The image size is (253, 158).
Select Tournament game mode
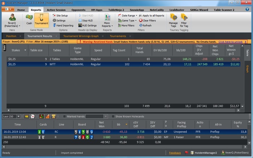42,20
